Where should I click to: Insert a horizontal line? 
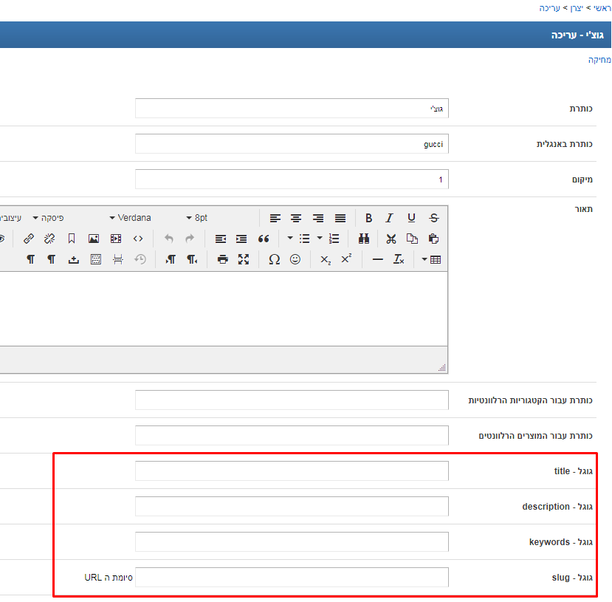[x=377, y=259]
